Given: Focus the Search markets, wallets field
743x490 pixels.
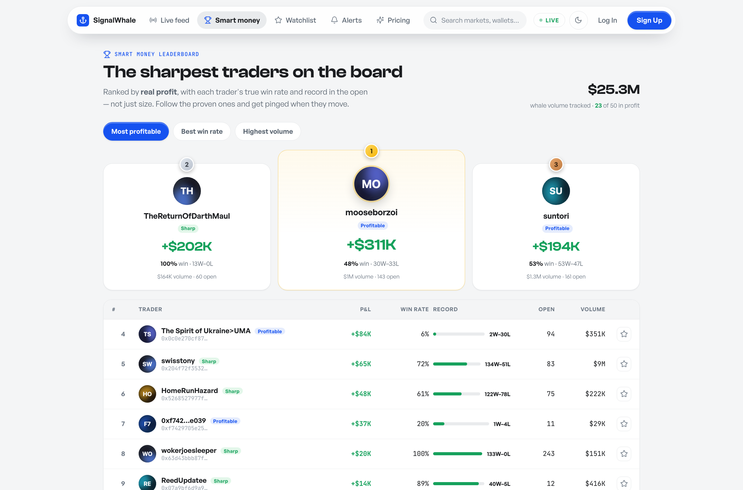Looking at the screenshot, I should pyautogui.click(x=475, y=20).
